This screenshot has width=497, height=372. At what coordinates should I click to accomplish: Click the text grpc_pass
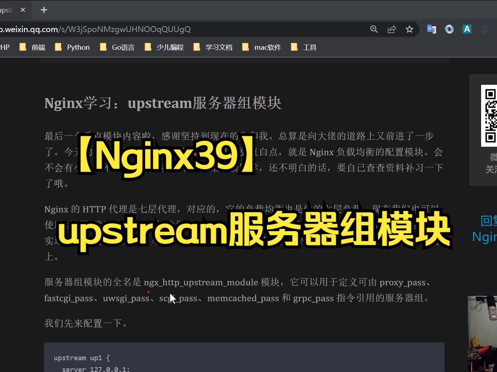pyautogui.click(x=313, y=298)
